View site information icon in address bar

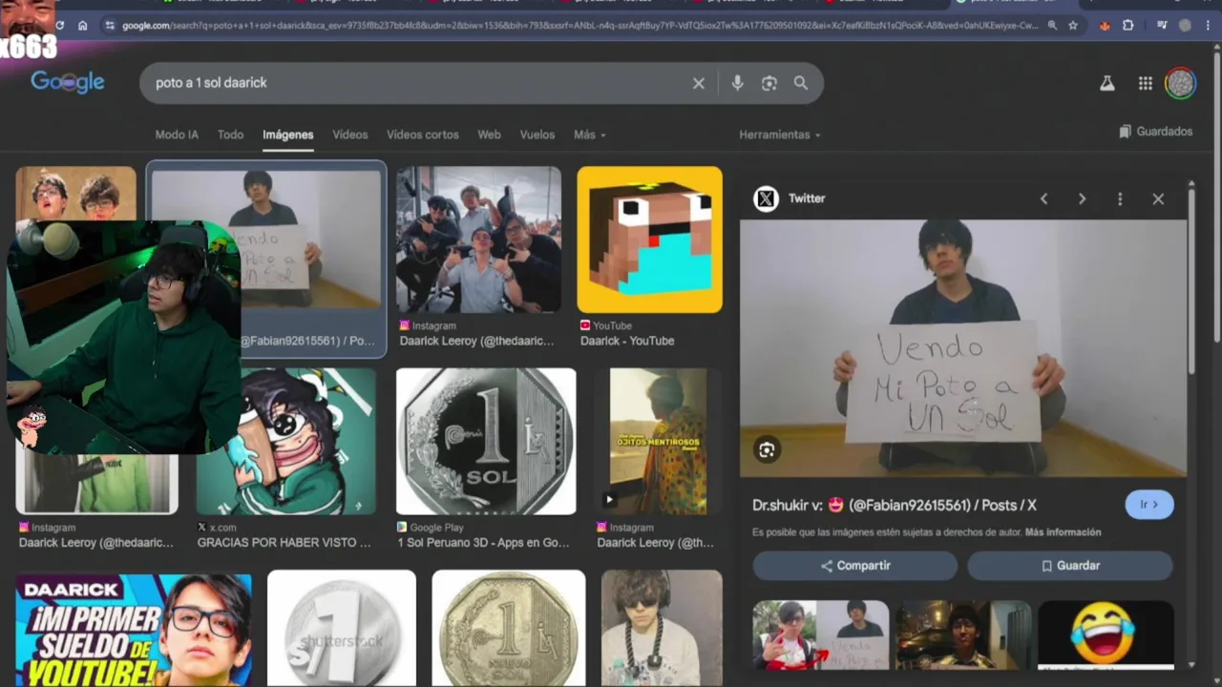[109, 26]
